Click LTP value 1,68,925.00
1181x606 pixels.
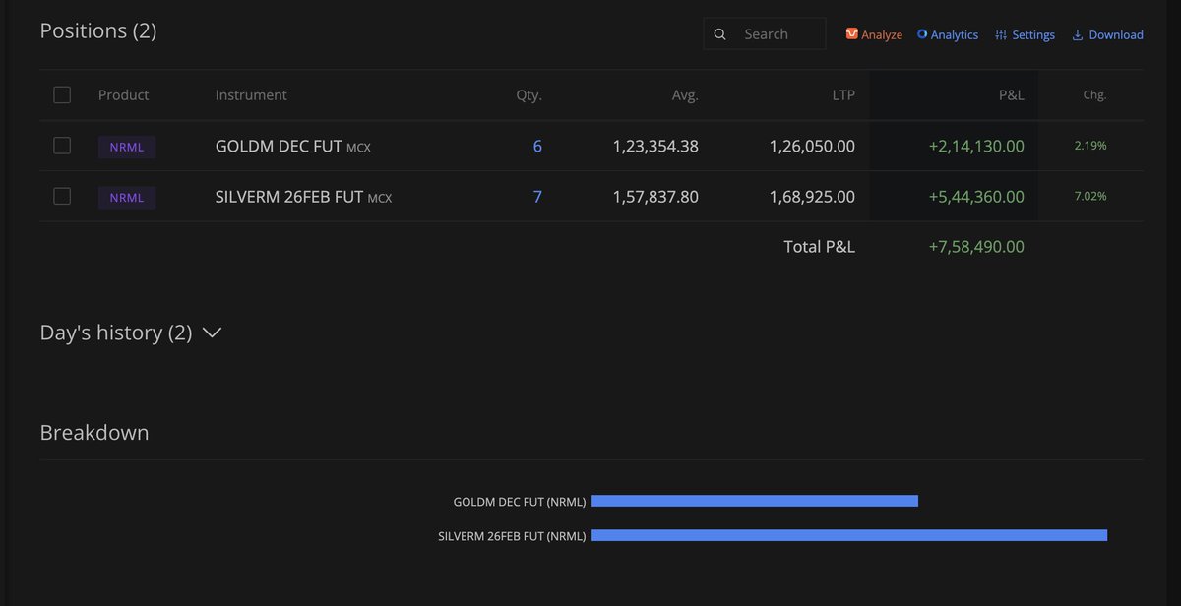[x=812, y=197]
